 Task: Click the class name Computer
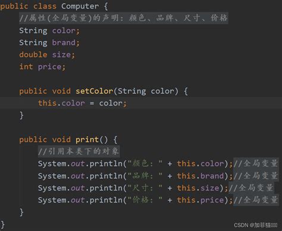click(80, 7)
